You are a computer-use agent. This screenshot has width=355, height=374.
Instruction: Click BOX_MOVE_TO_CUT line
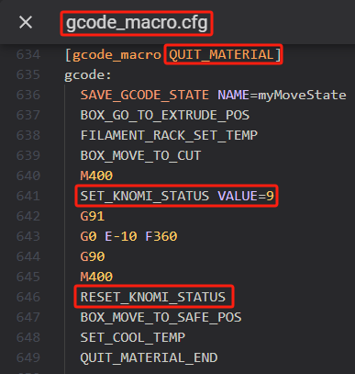[x=140, y=155]
